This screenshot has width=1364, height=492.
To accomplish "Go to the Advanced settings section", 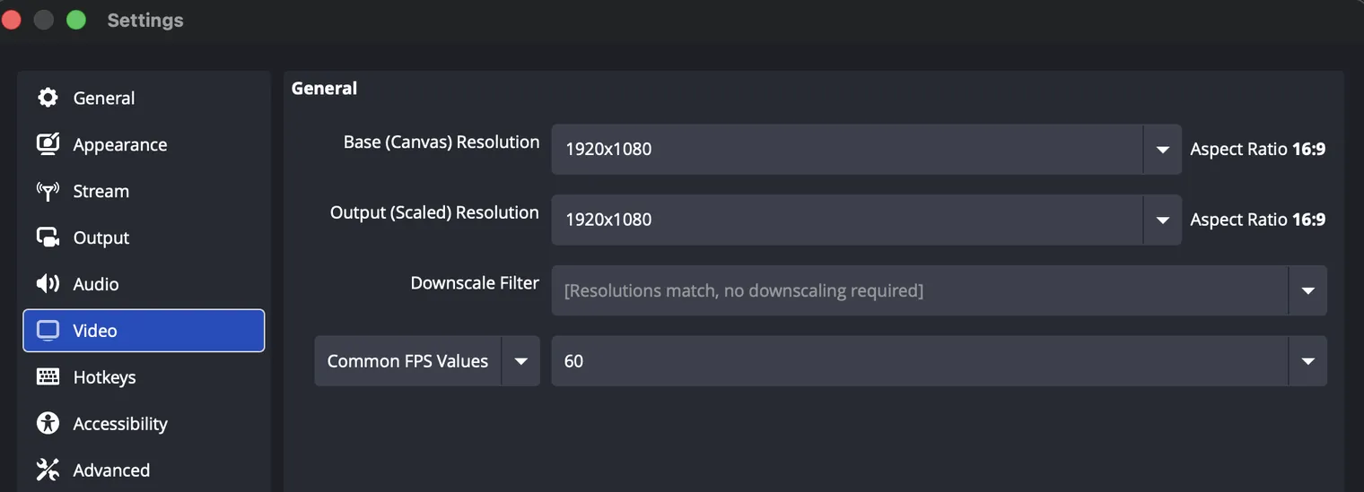I will tap(144, 470).
